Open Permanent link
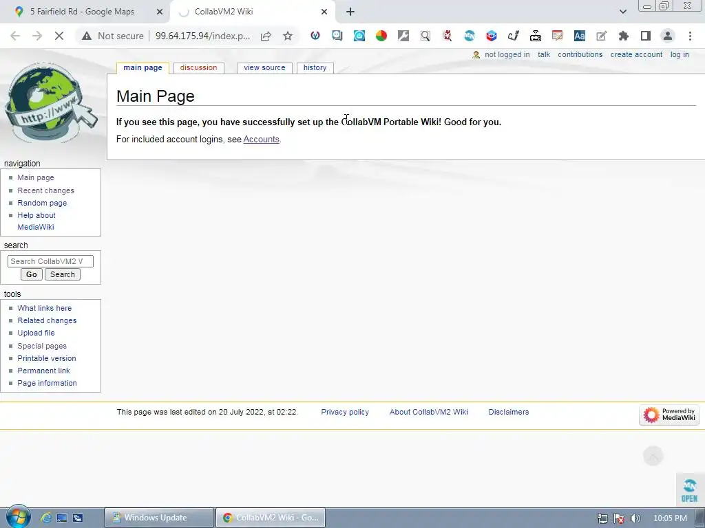 (43, 371)
